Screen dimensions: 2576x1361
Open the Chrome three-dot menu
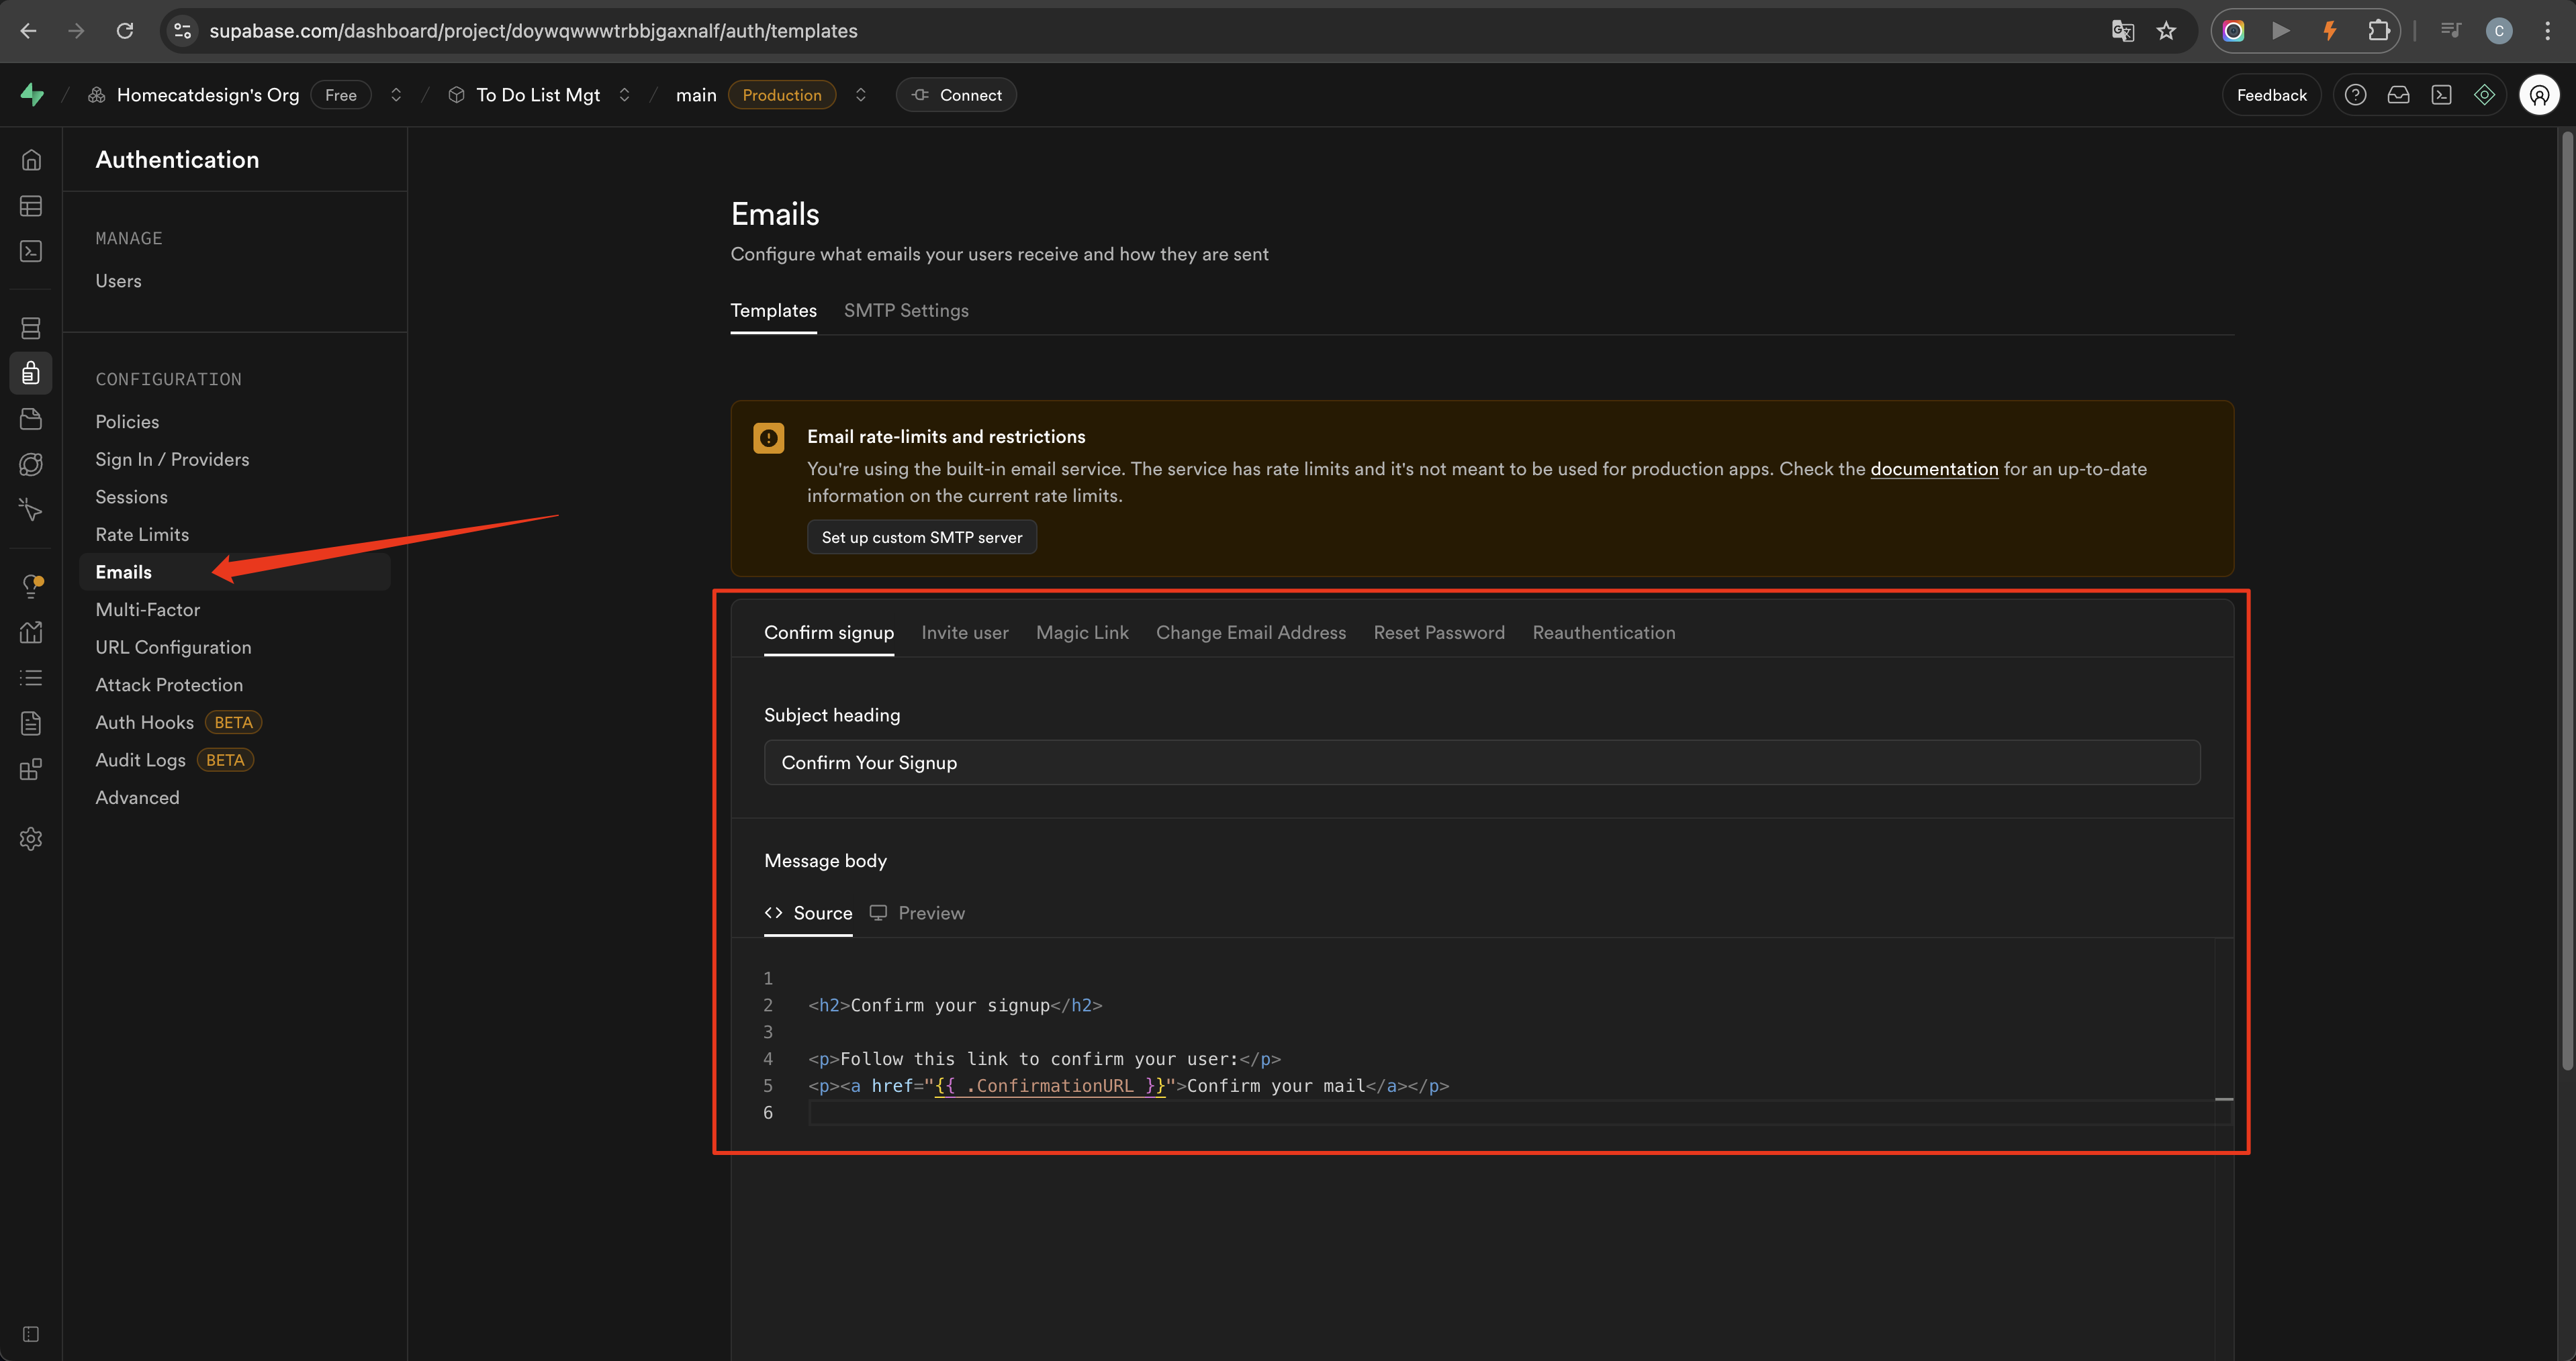tap(2547, 31)
